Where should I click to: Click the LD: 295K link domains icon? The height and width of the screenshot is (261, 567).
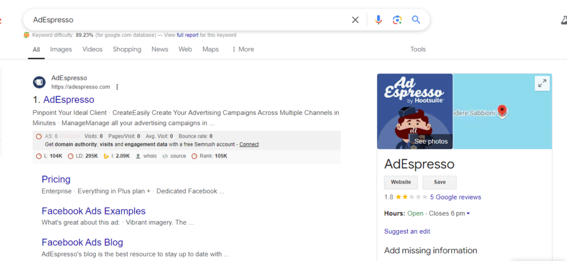pos(70,156)
